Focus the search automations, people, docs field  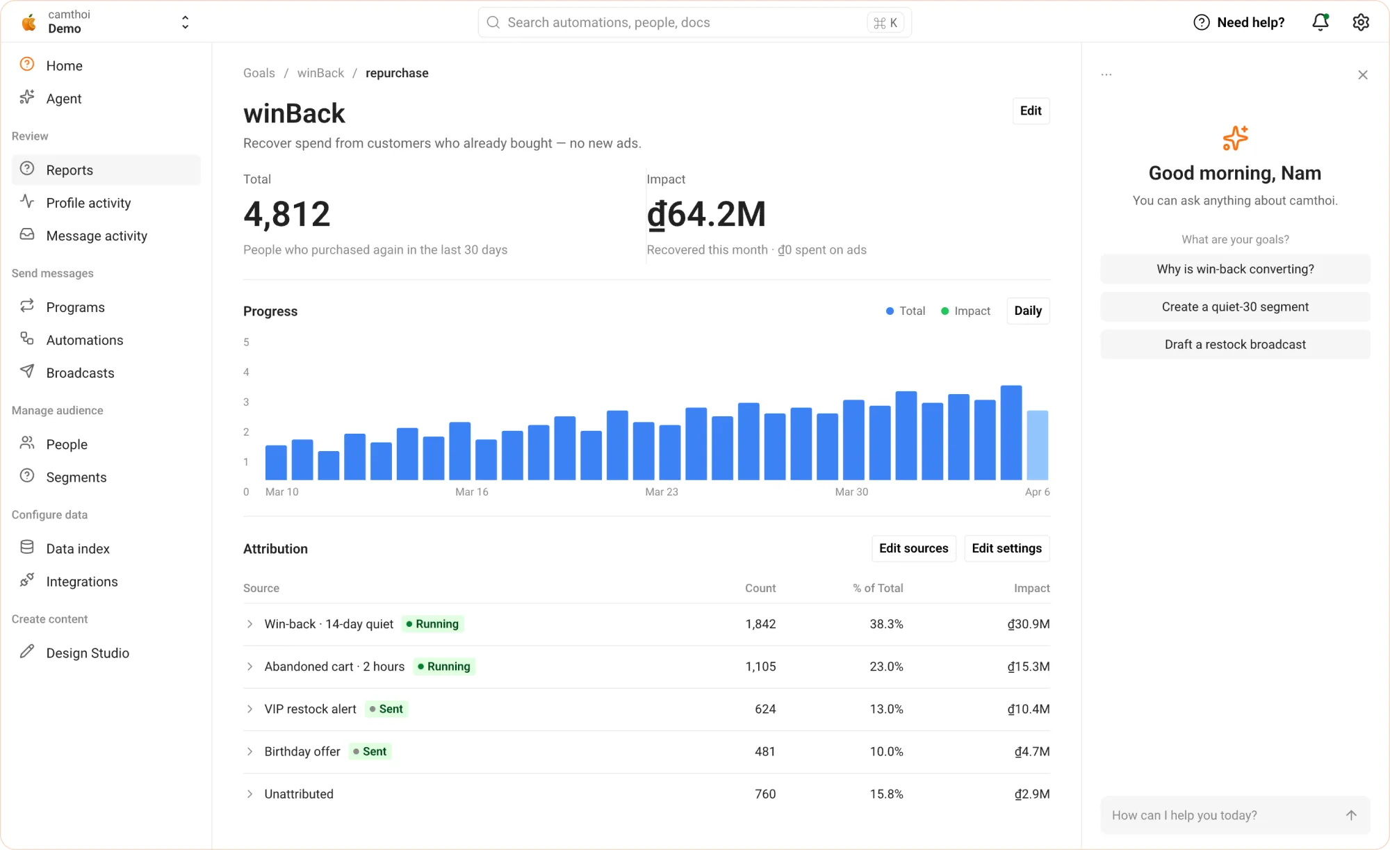[694, 22]
